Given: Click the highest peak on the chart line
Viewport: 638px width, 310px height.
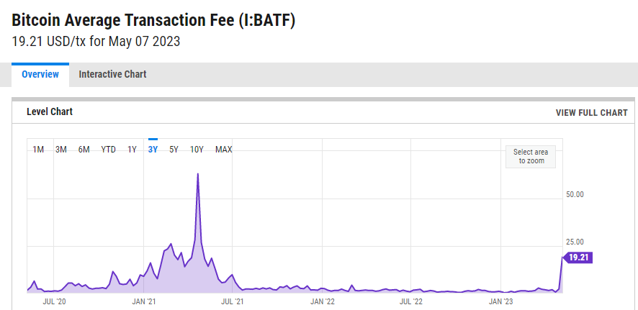Looking at the screenshot, I should (x=197, y=174).
